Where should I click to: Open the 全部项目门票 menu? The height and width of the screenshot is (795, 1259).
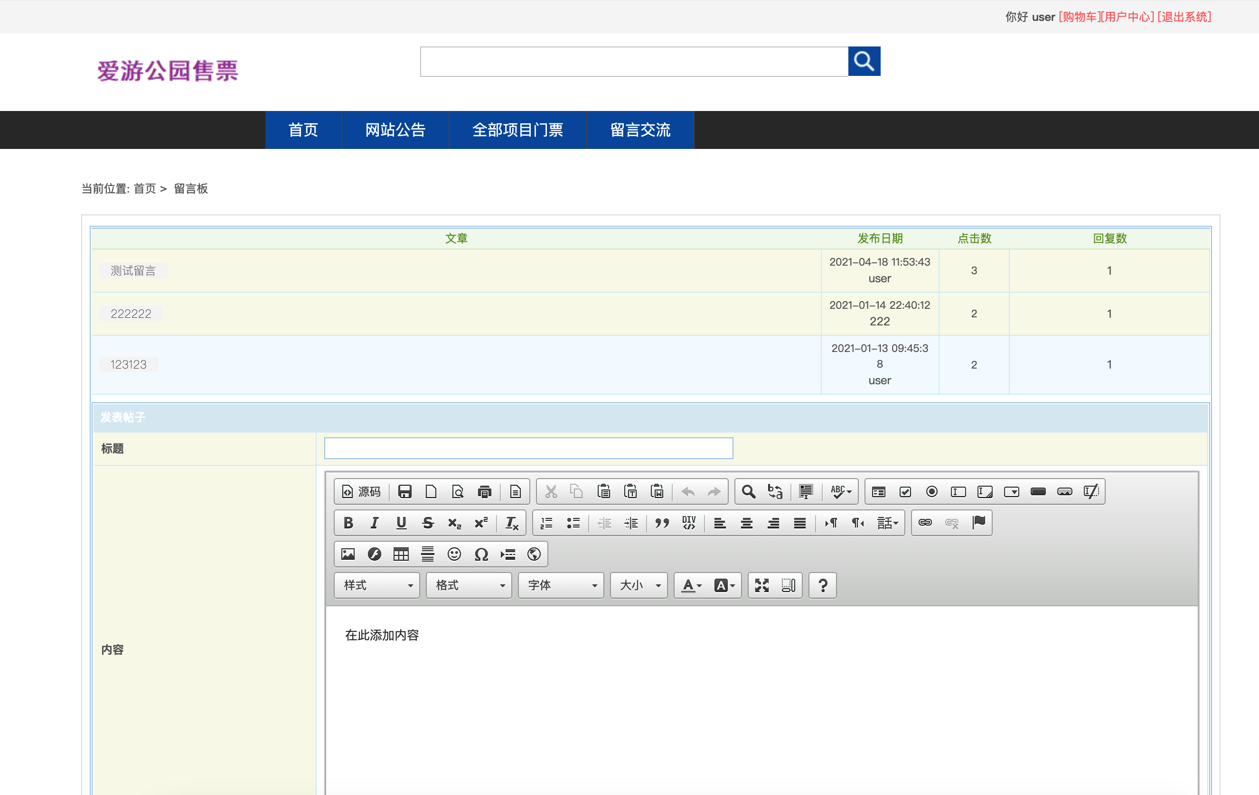point(517,130)
